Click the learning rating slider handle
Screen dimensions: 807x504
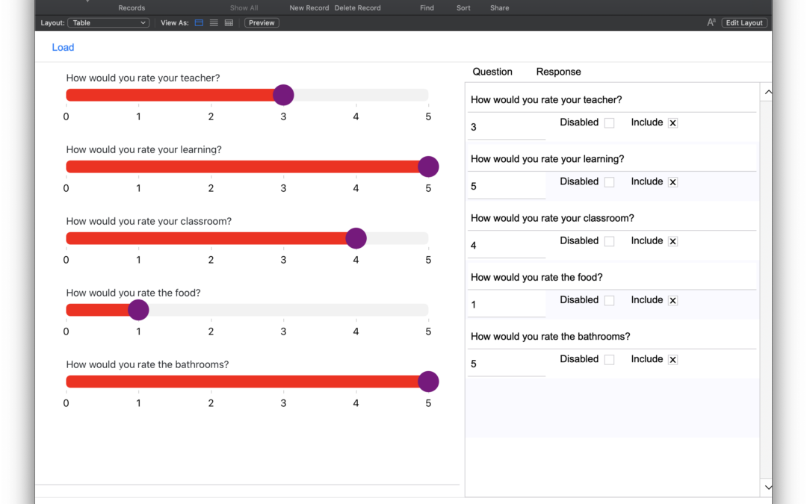pos(428,167)
